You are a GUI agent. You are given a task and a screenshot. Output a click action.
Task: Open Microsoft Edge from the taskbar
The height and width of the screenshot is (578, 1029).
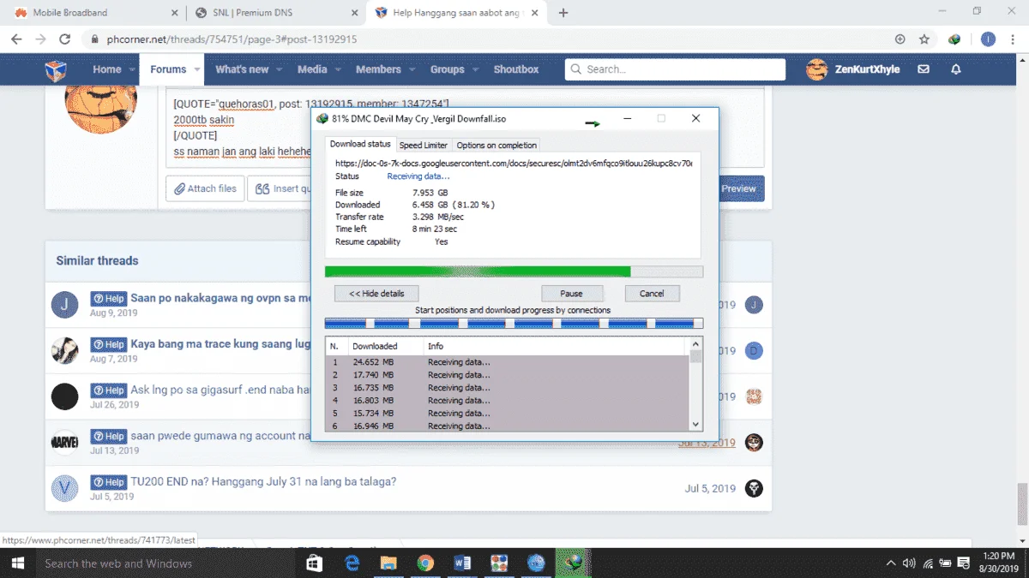tap(352, 563)
